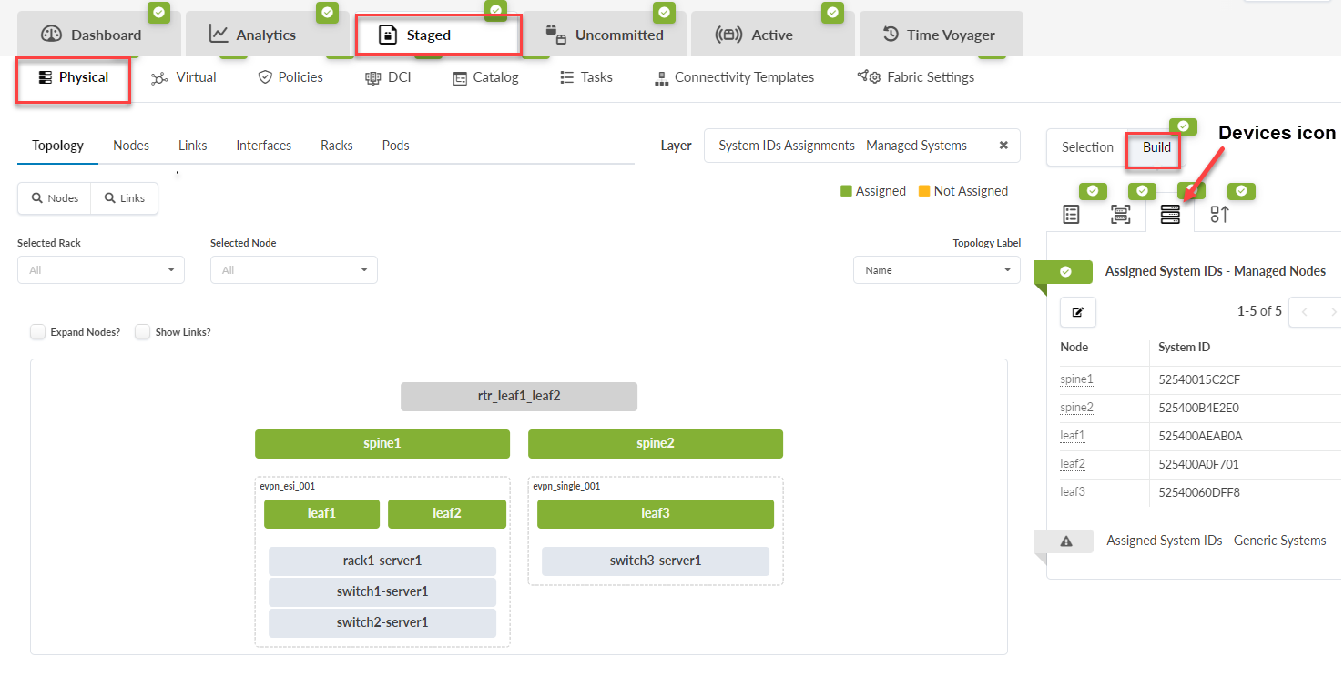Image resolution: width=1344 pixels, height=687 pixels.
Task: Click green check badge above Active tab
Action: [x=832, y=12]
